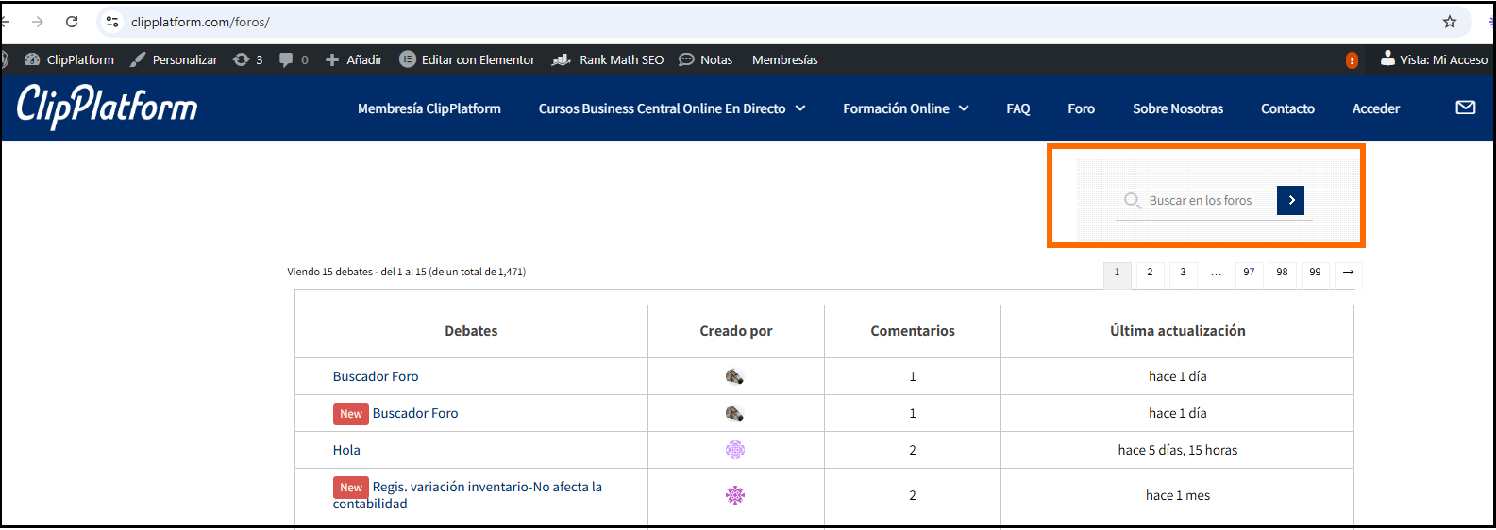Expand Cursos Business Central Online dropdown
1496x530 pixels.
(x=800, y=108)
